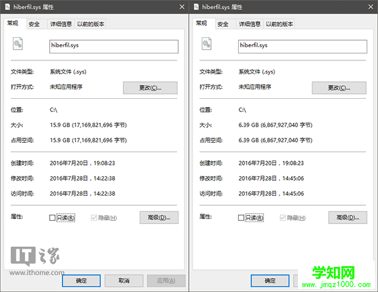Toggle 只读(R) checkbox in right window
The image size is (378, 292).
tap(241, 218)
